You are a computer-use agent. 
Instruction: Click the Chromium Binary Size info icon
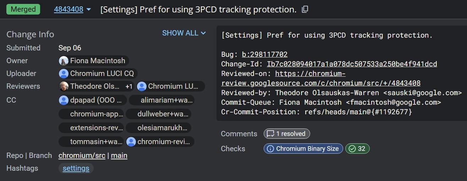270,149
